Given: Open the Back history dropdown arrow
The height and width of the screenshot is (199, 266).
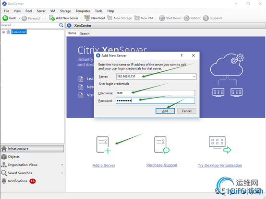Looking at the screenshot, I should (x=19, y=18).
